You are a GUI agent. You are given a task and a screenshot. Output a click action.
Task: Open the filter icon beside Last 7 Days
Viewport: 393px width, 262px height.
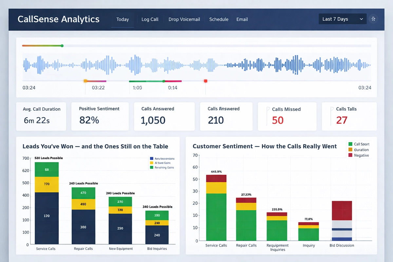coord(373,19)
